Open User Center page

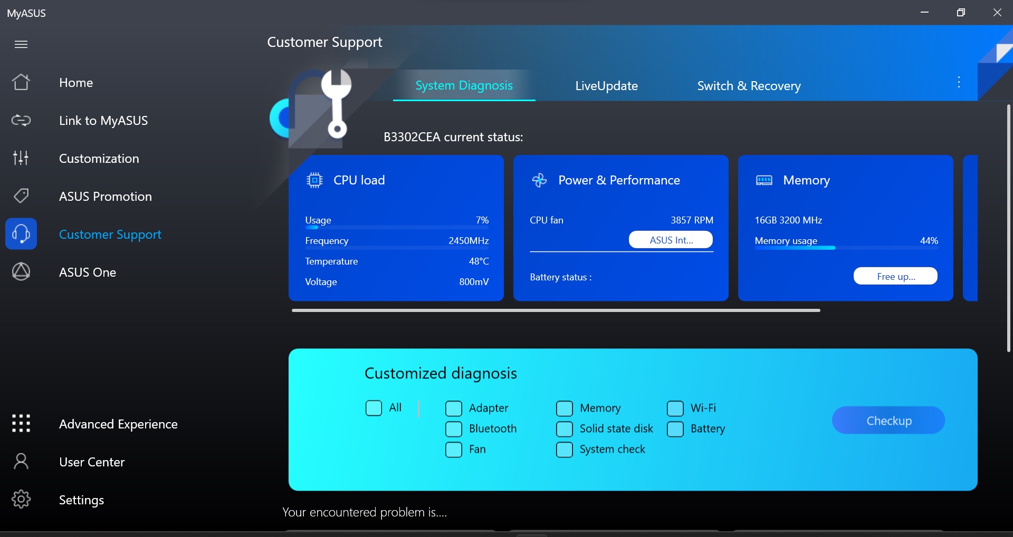click(92, 462)
